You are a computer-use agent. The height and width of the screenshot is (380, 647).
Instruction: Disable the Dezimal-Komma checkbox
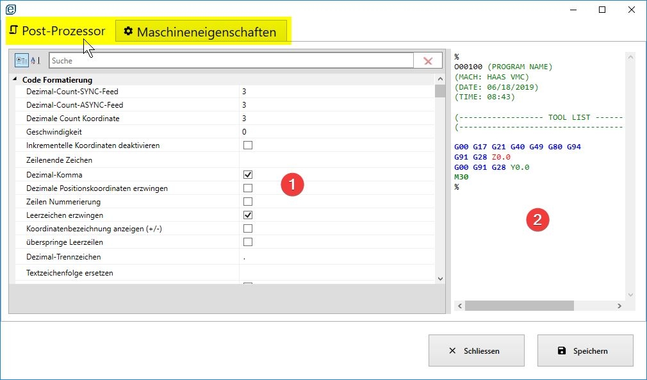[248, 174]
